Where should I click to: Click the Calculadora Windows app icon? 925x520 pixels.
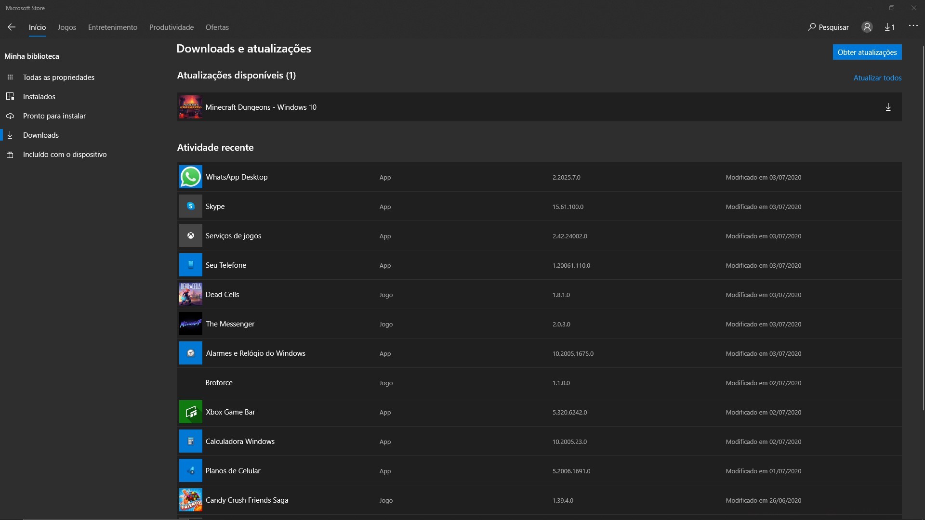coord(191,441)
